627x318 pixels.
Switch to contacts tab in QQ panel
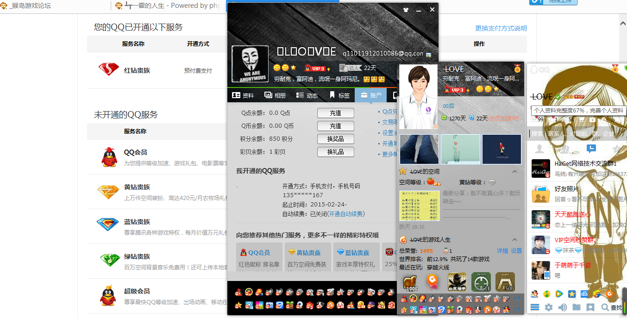click(x=539, y=149)
